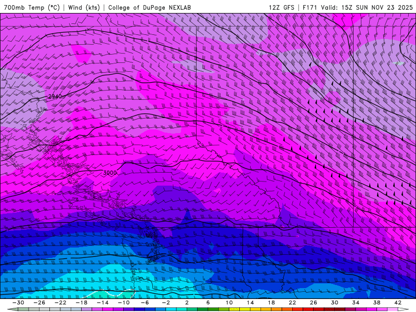Click the 6 value on the temperature scale
The image size is (416, 312).
(208, 303)
